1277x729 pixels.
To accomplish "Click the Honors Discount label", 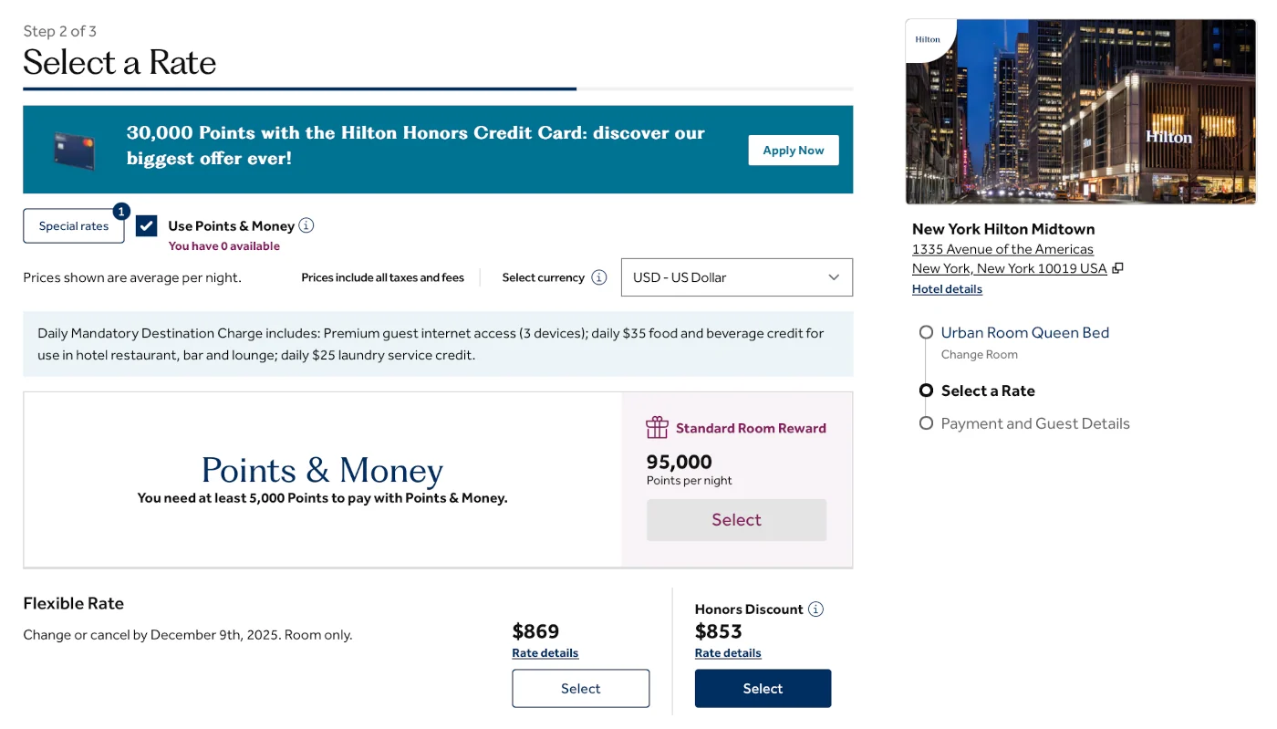I will click(749, 609).
